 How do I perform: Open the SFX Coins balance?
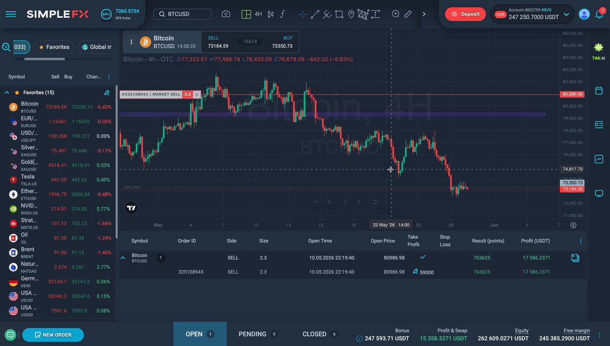point(119,14)
